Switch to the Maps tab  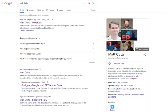click(x=59, y=10)
